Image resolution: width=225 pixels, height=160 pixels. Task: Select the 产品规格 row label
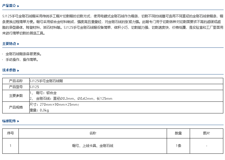pyautogui.click(x=16, y=107)
